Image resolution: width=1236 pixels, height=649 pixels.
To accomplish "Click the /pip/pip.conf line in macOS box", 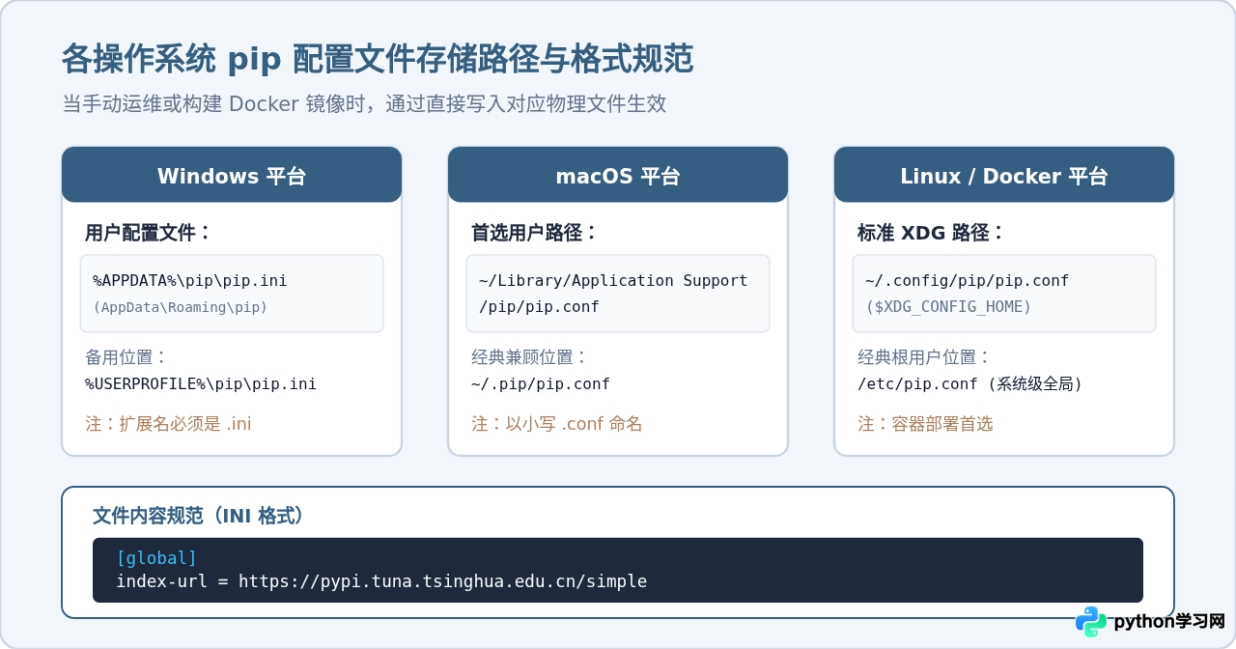I will (539, 307).
